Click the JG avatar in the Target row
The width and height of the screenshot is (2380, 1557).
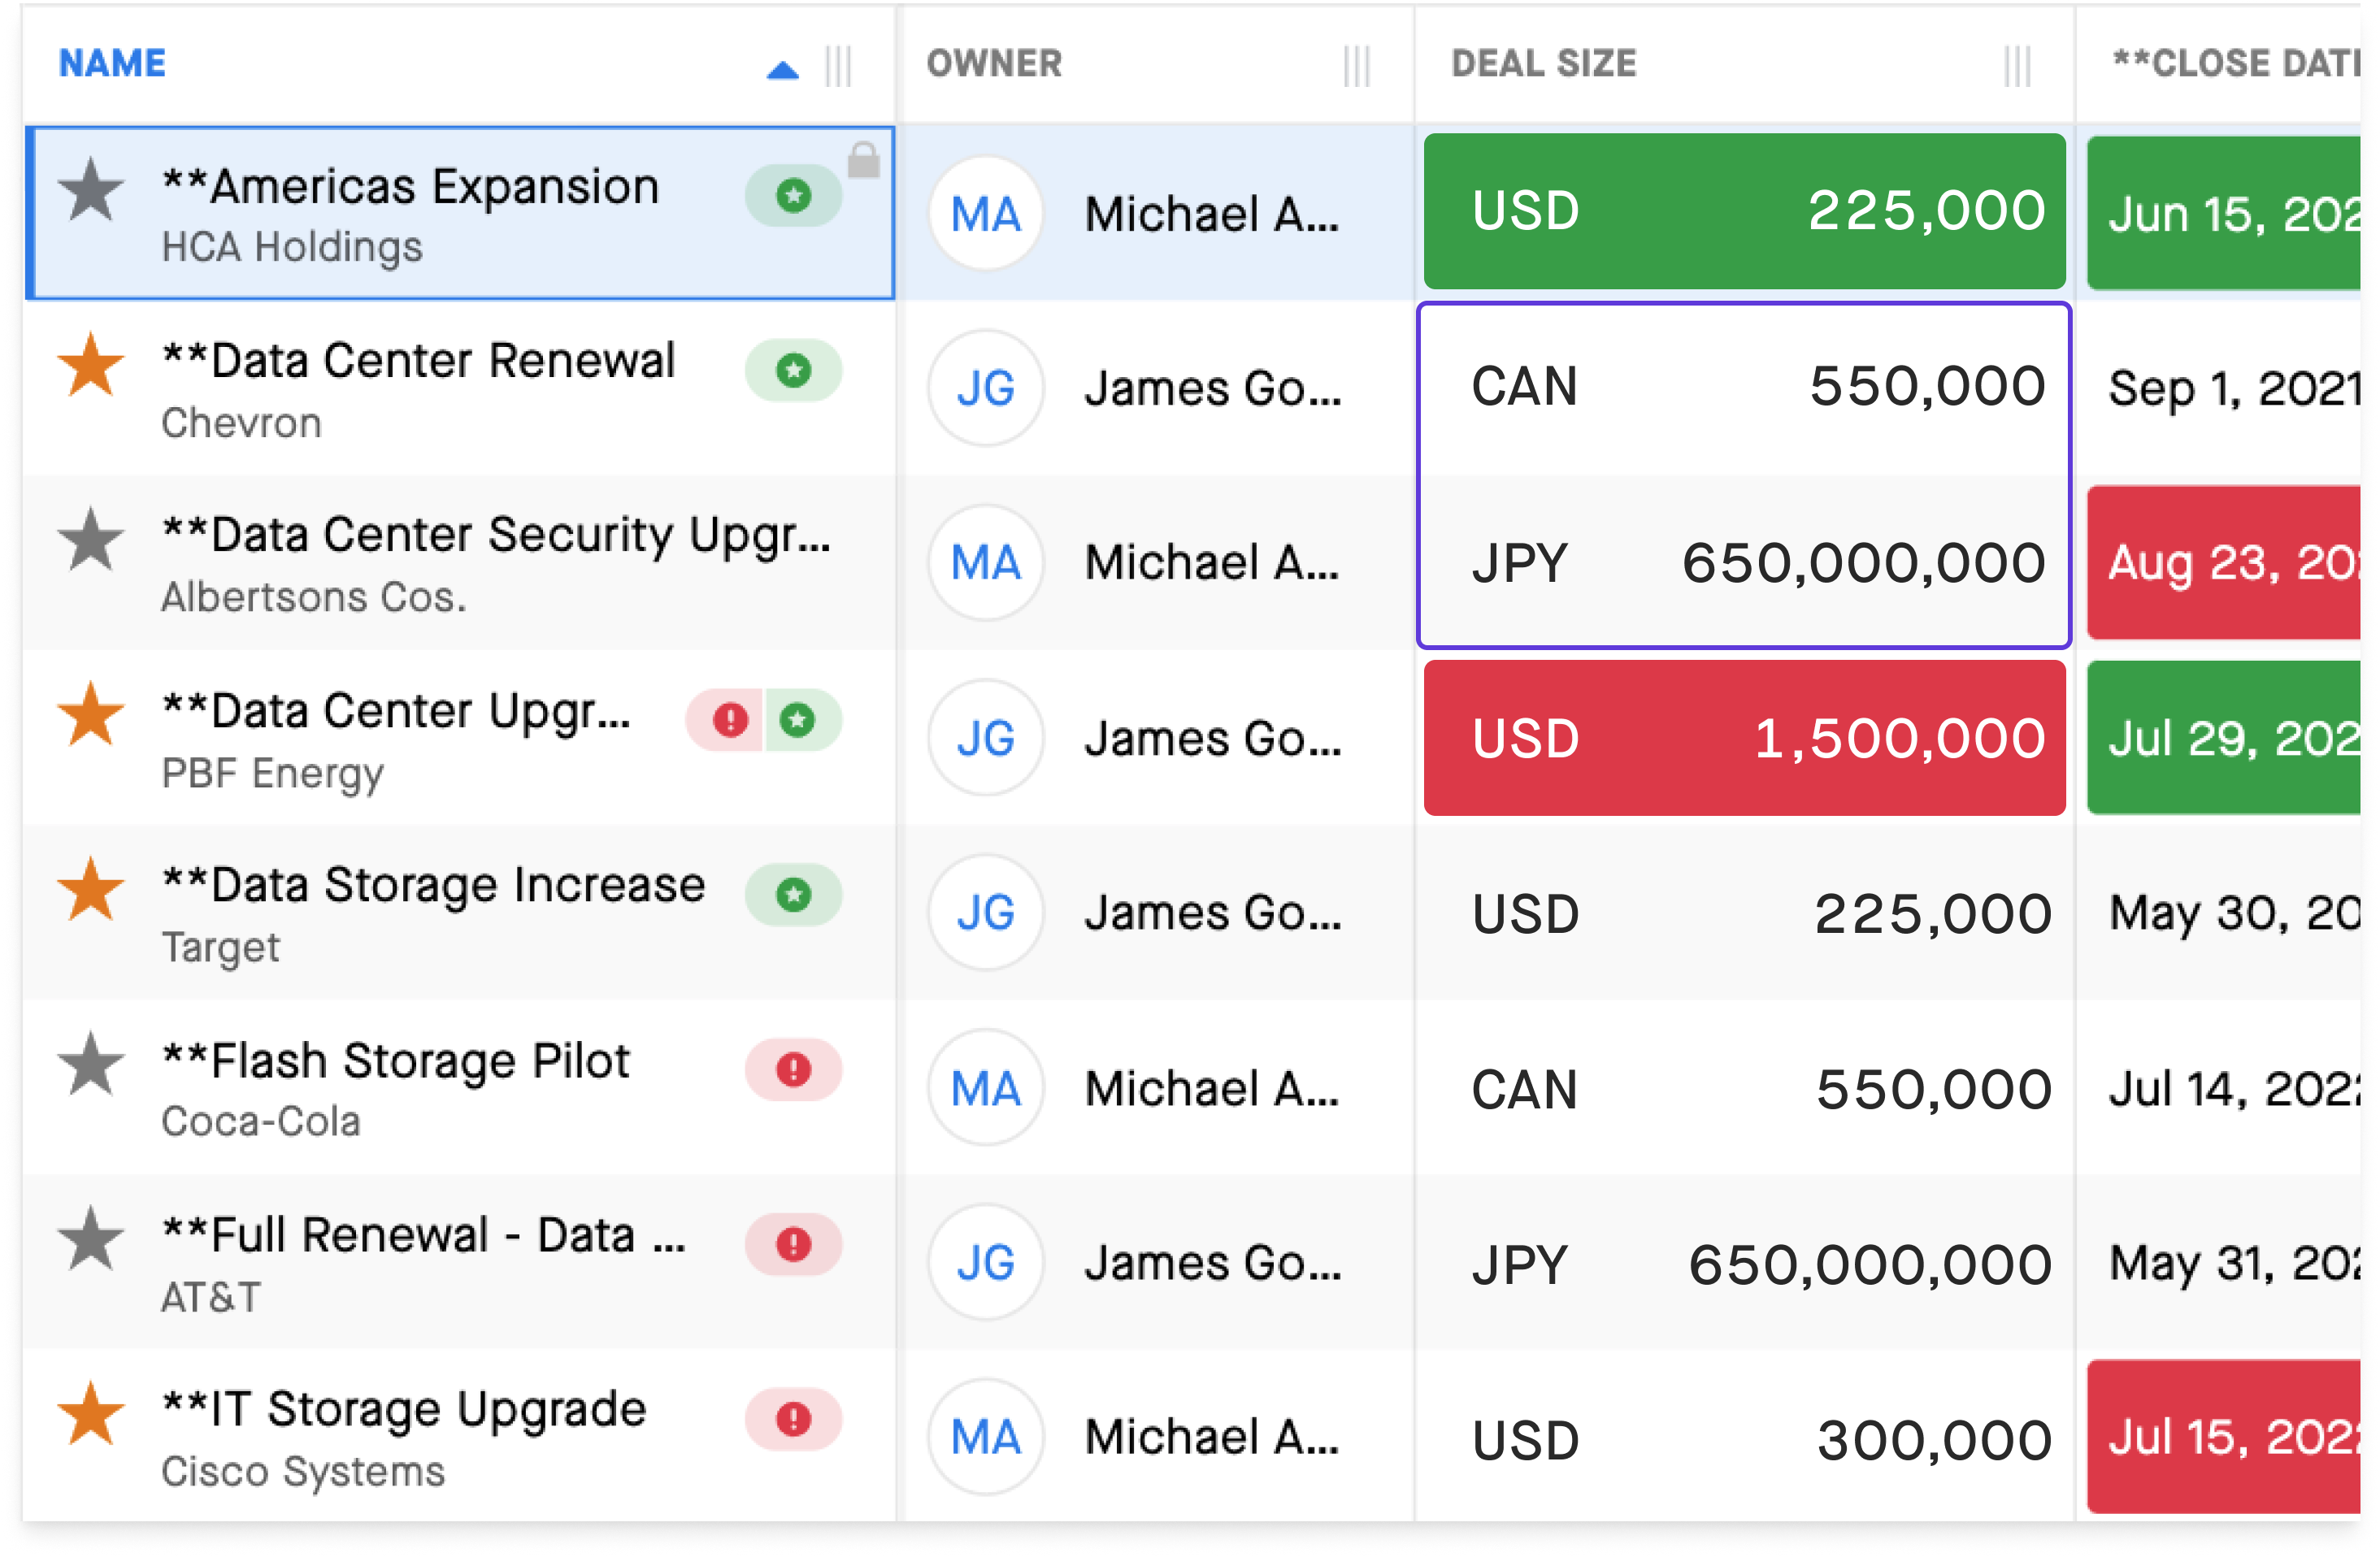pyautogui.click(x=986, y=913)
